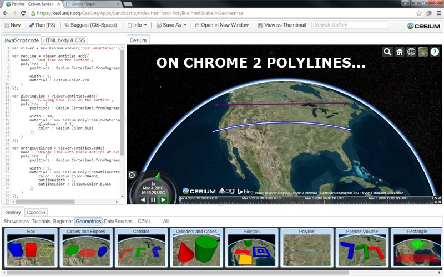Focus the Search Gallery field

click(x=351, y=25)
